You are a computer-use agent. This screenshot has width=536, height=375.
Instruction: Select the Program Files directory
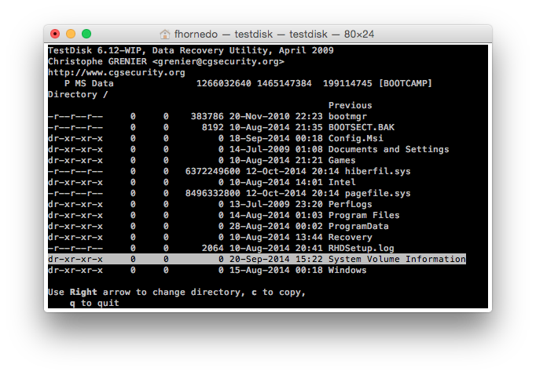[224, 215]
